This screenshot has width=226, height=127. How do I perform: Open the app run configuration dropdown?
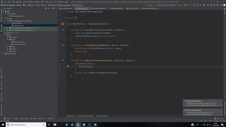[151, 5]
